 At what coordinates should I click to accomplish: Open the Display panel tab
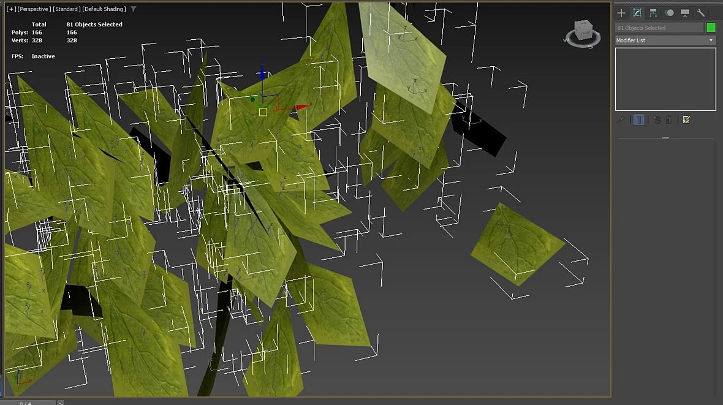pyautogui.click(x=685, y=13)
